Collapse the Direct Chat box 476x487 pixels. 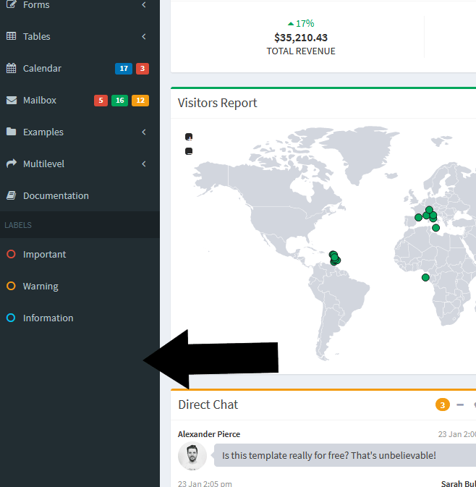[x=460, y=405]
